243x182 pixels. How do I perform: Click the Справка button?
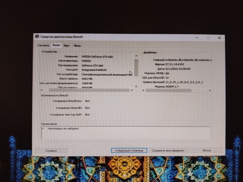point(51,151)
